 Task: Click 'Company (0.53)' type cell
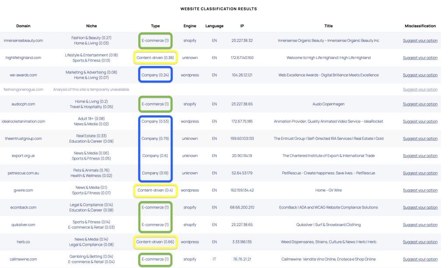tap(155, 121)
